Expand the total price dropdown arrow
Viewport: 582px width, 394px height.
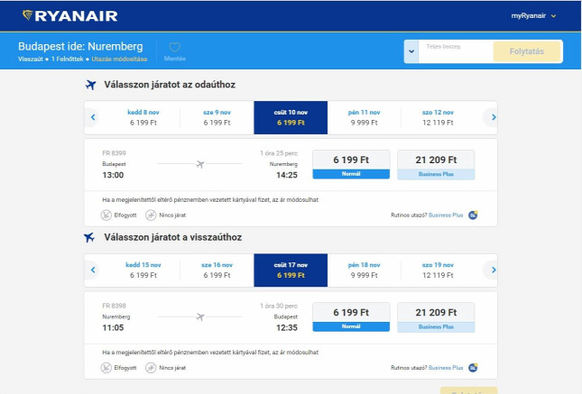[411, 51]
